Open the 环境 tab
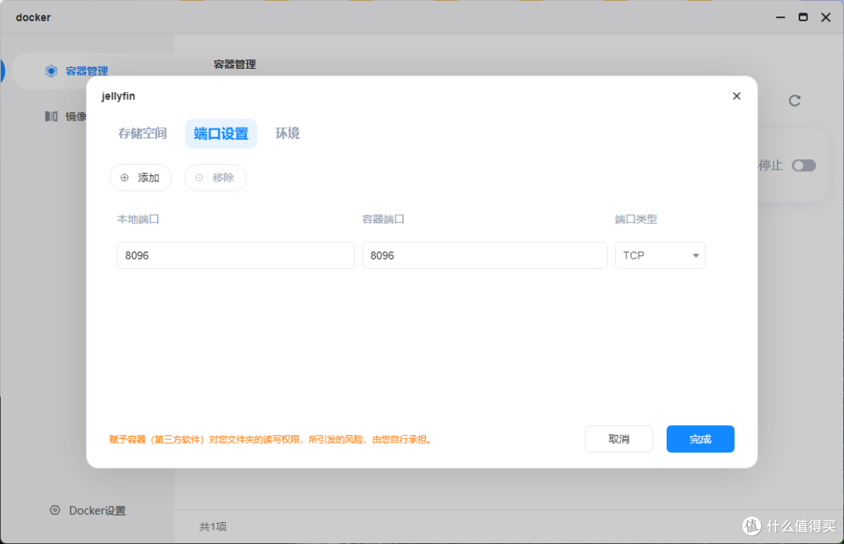The image size is (844, 544). coord(288,134)
